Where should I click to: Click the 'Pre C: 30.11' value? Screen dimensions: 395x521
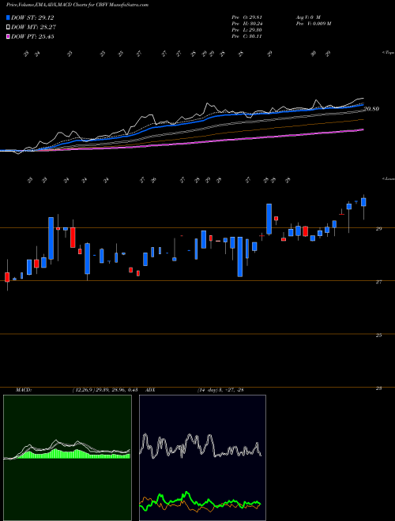[247, 36]
